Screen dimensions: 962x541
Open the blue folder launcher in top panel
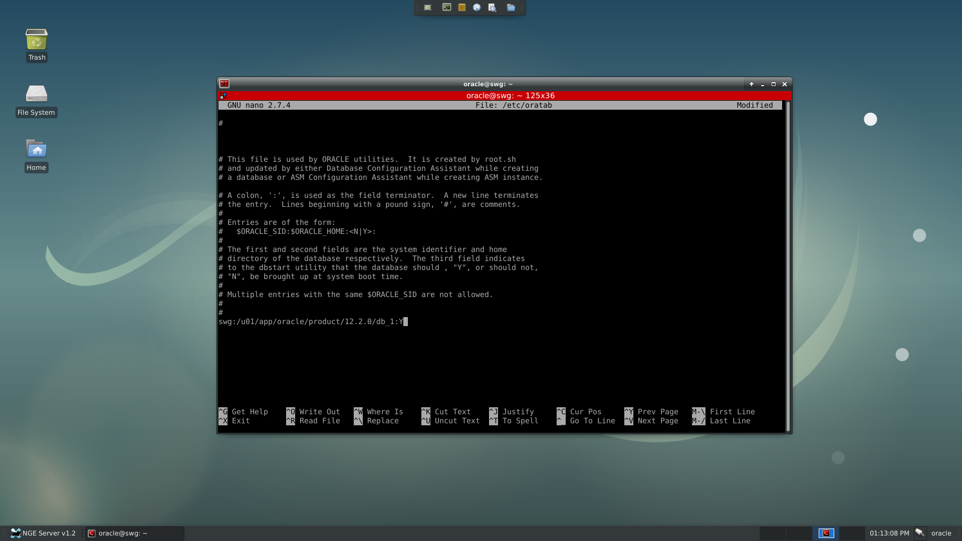click(x=511, y=8)
